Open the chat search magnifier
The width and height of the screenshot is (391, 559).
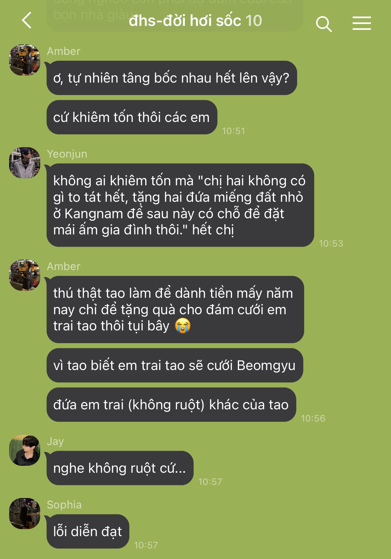[324, 24]
